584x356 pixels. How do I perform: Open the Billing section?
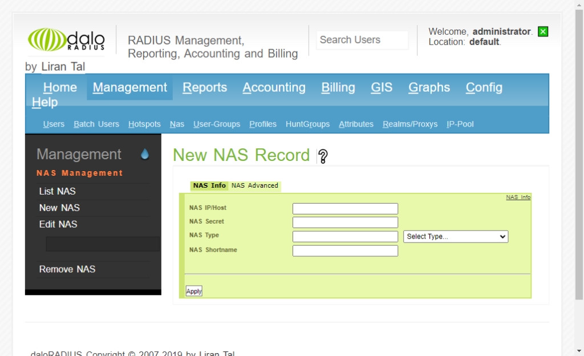pos(338,87)
